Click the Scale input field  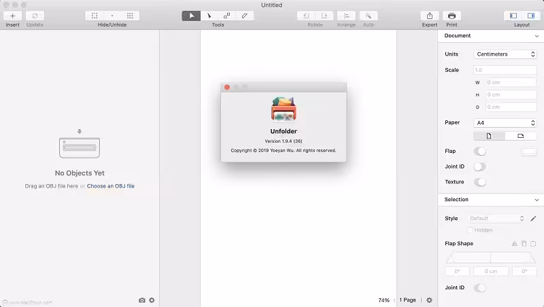point(505,70)
